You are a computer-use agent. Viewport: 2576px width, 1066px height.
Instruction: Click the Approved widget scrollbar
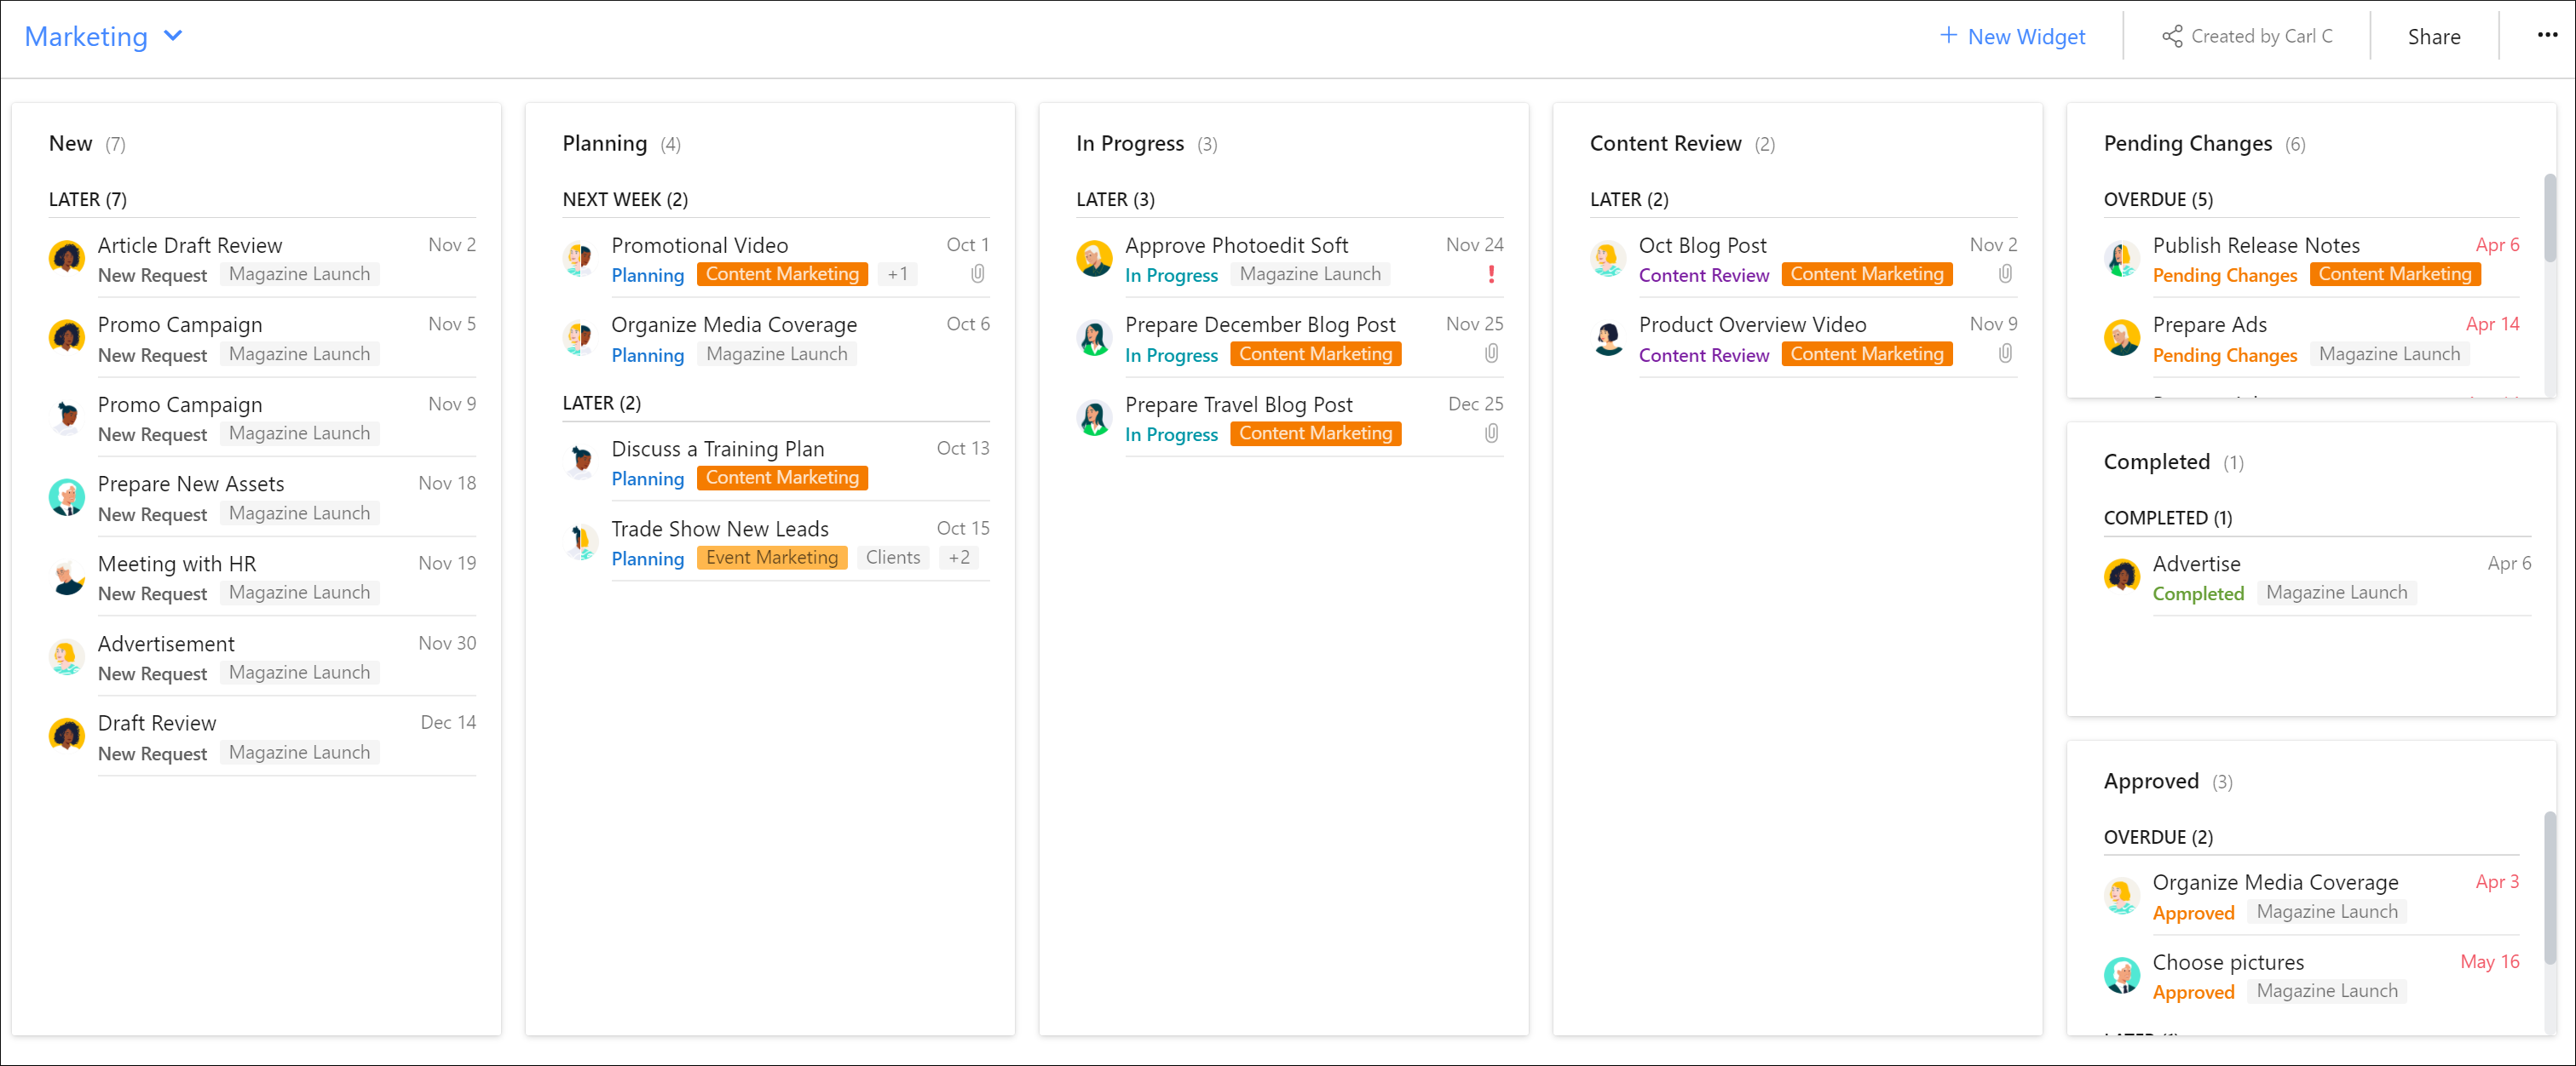2549,889
